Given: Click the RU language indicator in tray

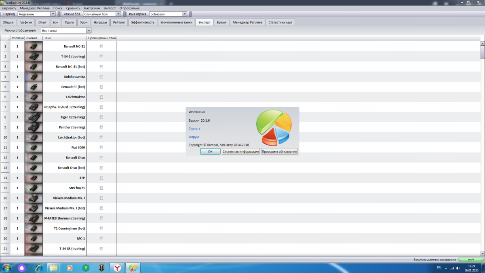Looking at the screenshot, I should coord(439,268).
